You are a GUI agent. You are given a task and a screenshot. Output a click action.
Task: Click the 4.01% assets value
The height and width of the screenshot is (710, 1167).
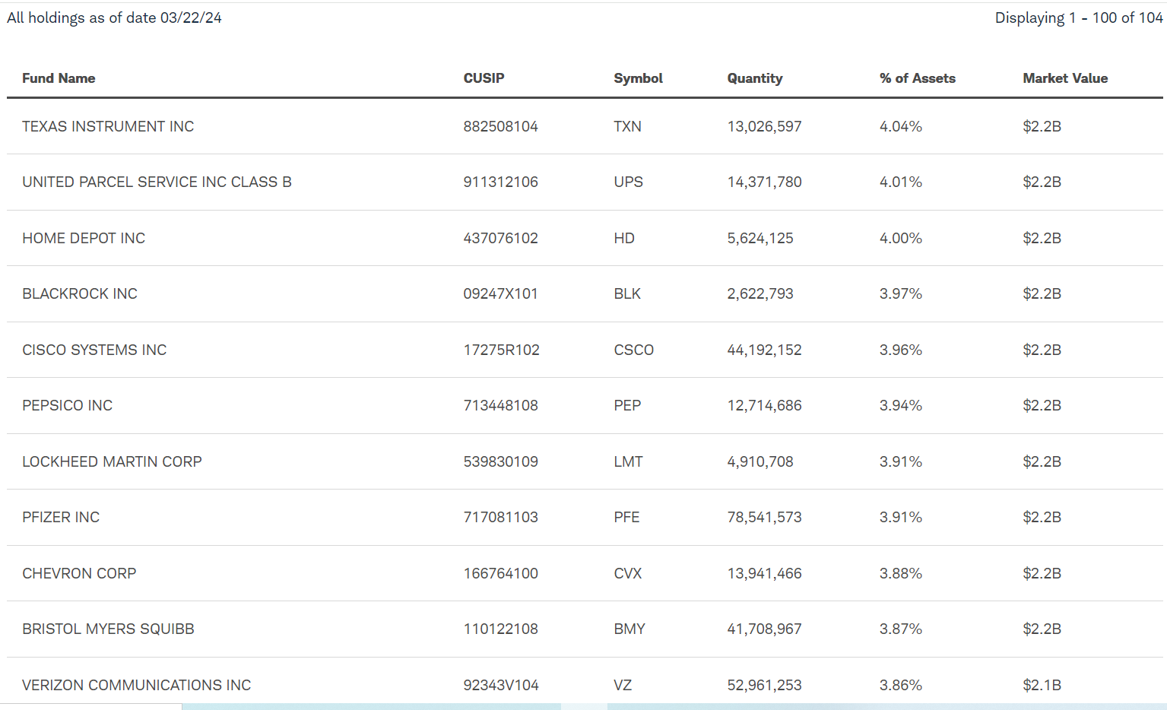tap(901, 182)
